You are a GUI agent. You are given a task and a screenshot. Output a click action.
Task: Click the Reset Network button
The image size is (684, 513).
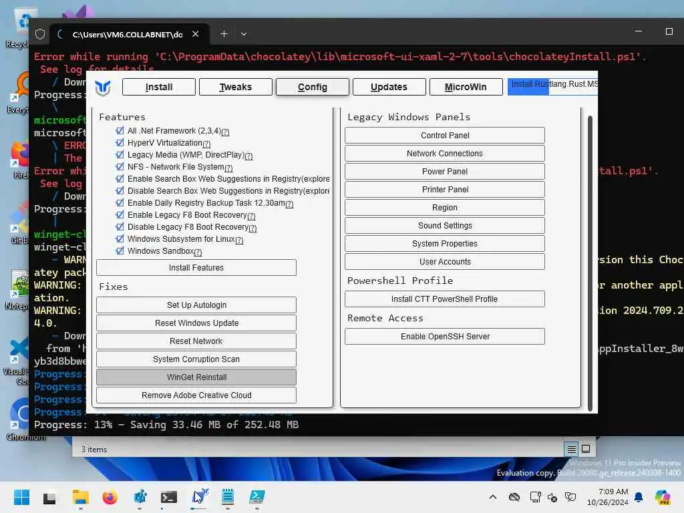click(x=196, y=341)
